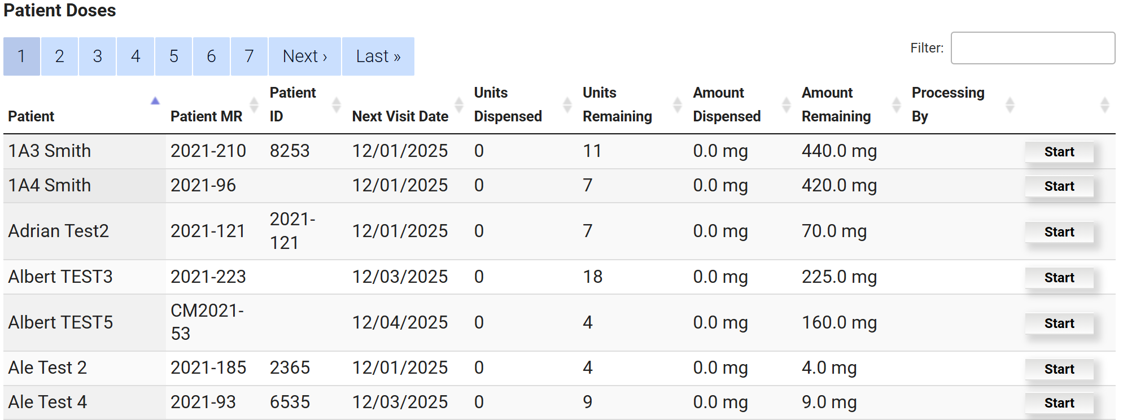The image size is (1123, 420).
Task: Jump to the Last page
Action: (x=378, y=56)
